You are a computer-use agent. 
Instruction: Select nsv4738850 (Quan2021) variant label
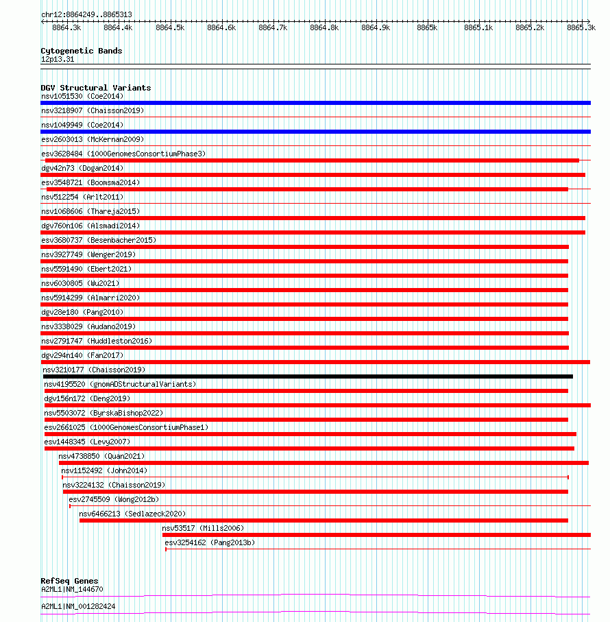[102, 457]
